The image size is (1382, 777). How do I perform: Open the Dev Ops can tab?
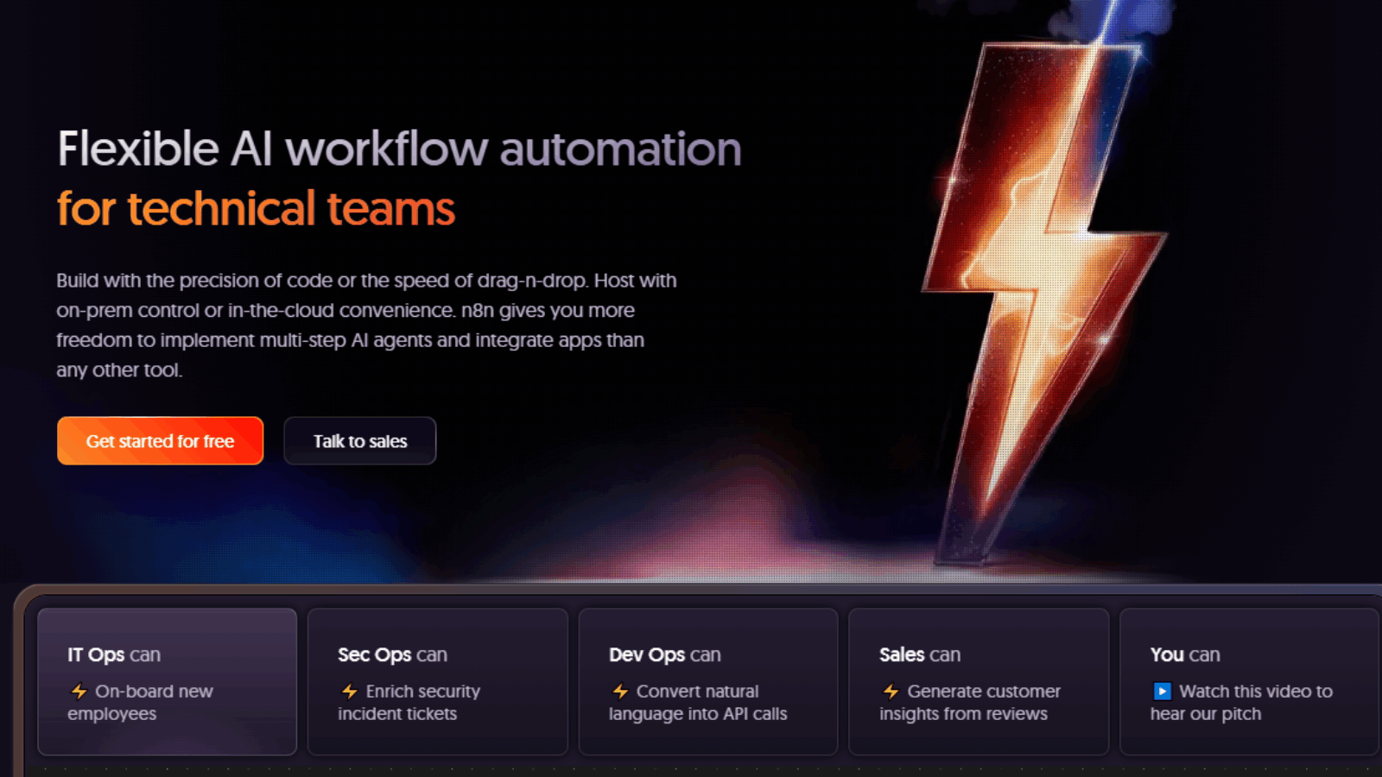(664, 655)
